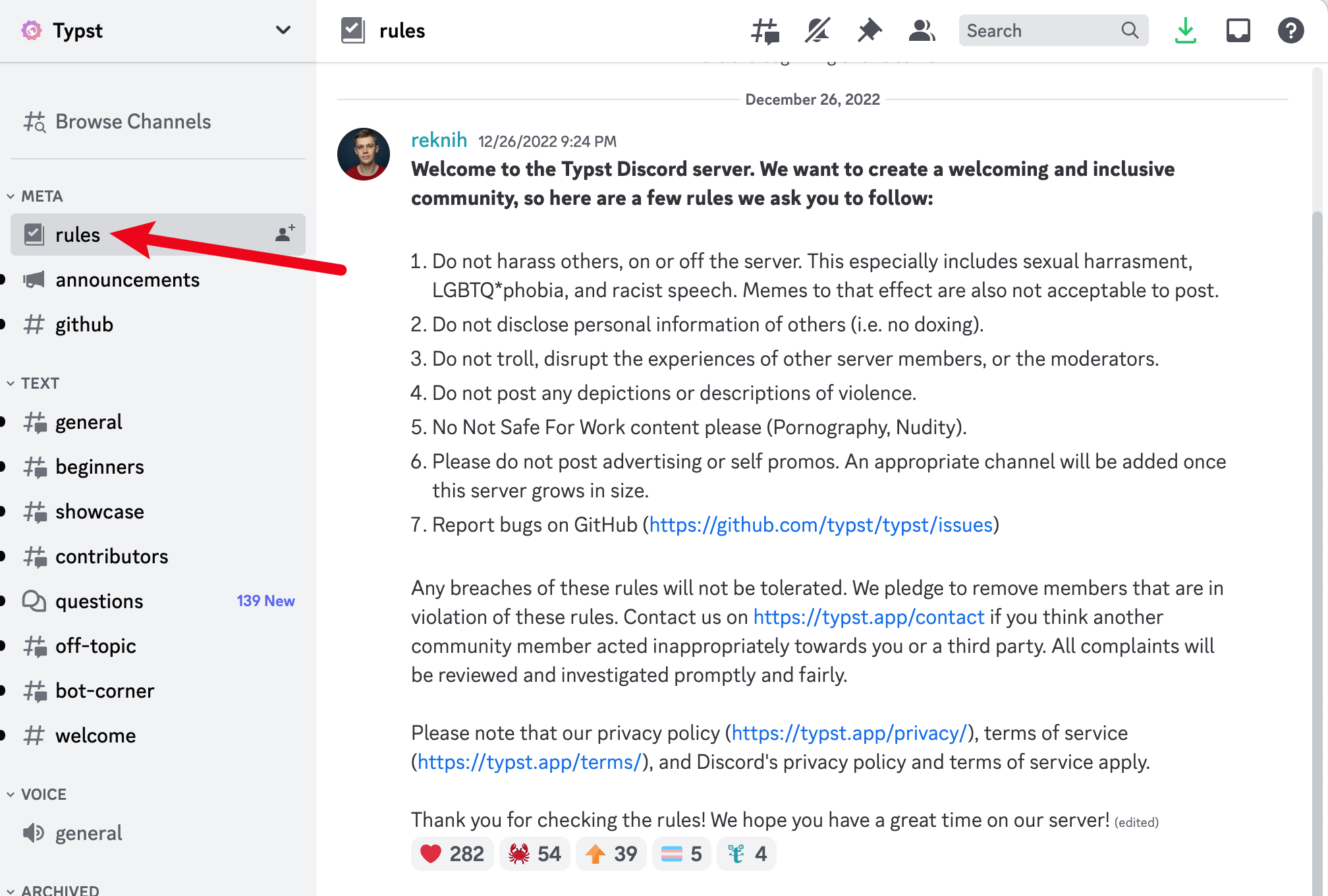Toggle the reaction with count 4

(746, 854)
